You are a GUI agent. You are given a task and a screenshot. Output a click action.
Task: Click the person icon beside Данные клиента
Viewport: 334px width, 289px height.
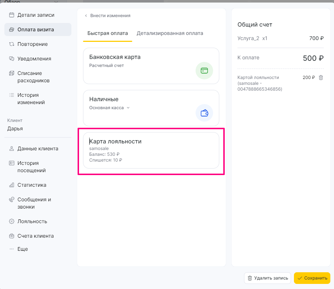[x=12, y=149]
